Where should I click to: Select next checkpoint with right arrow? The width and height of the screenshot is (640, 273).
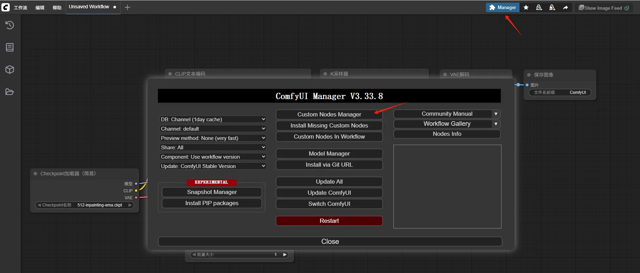(x=130, y=205)
